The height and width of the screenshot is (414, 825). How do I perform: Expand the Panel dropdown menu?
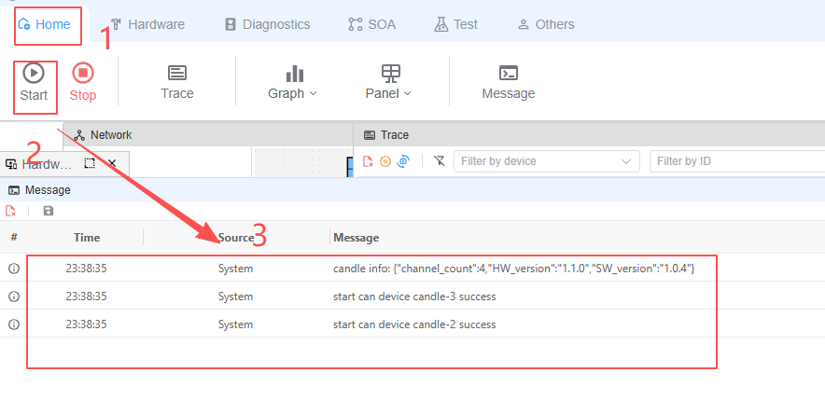388,82
